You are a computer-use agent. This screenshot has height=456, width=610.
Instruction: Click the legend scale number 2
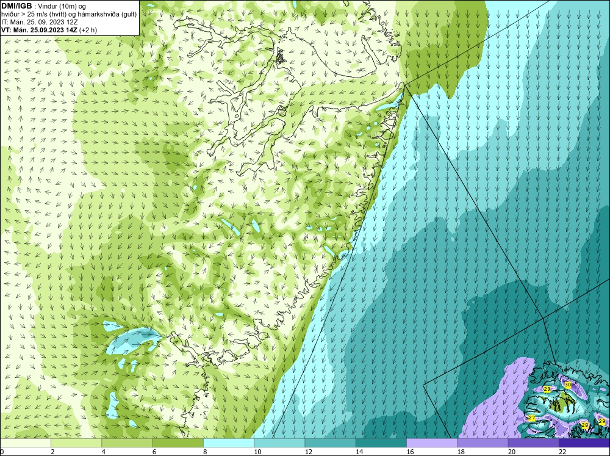[53, 452]
